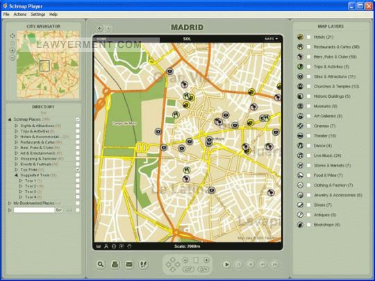
Task: Select the SOL tab above the map
Action: [x=187, y=39]
